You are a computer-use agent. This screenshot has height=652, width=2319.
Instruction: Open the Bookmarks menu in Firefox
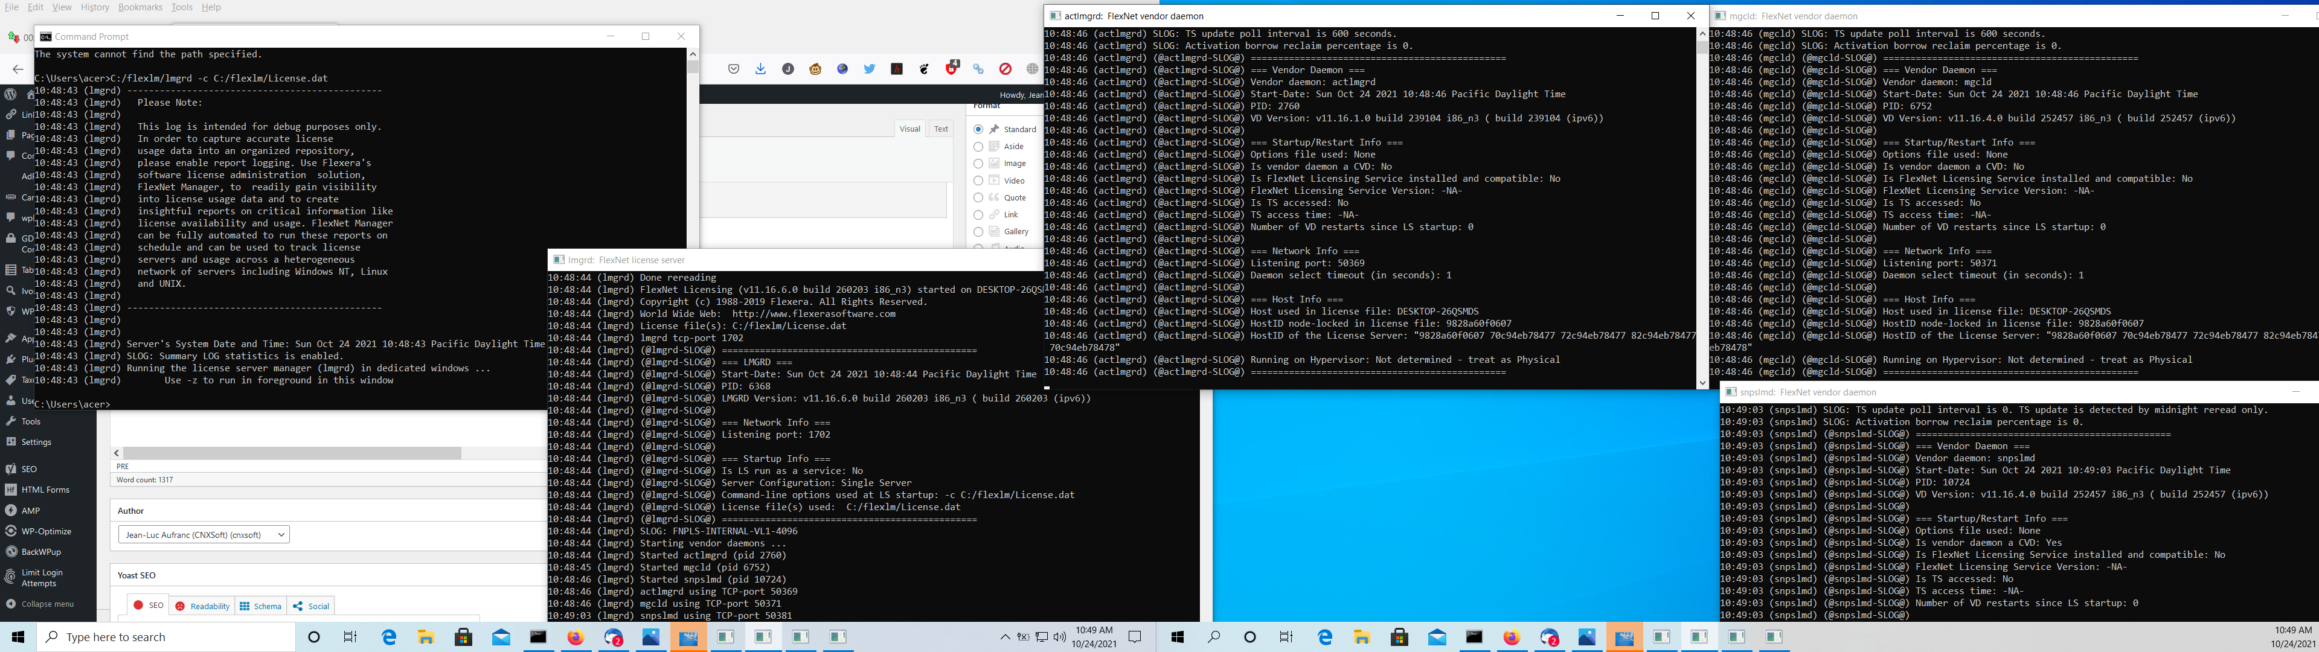click(141, 7)
